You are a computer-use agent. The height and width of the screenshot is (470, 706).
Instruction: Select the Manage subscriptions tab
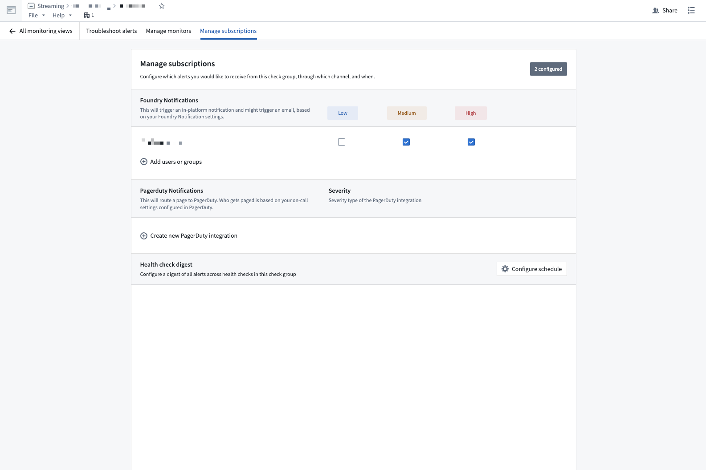pyautogui.click(x=229, y=31)
